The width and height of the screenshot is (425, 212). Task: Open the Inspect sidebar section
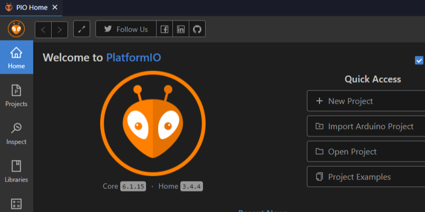point(16,133)
